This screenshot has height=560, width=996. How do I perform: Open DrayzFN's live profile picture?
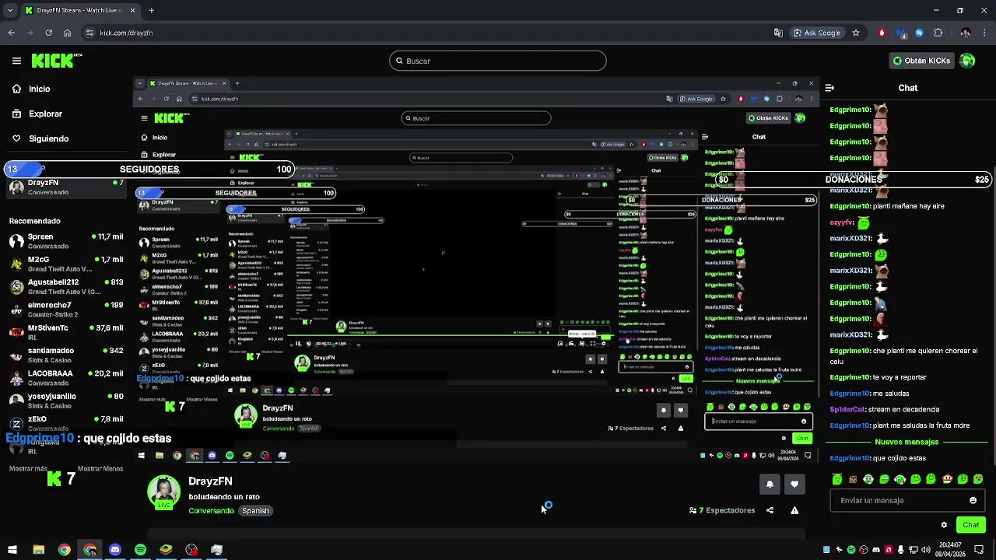point(164,492)
